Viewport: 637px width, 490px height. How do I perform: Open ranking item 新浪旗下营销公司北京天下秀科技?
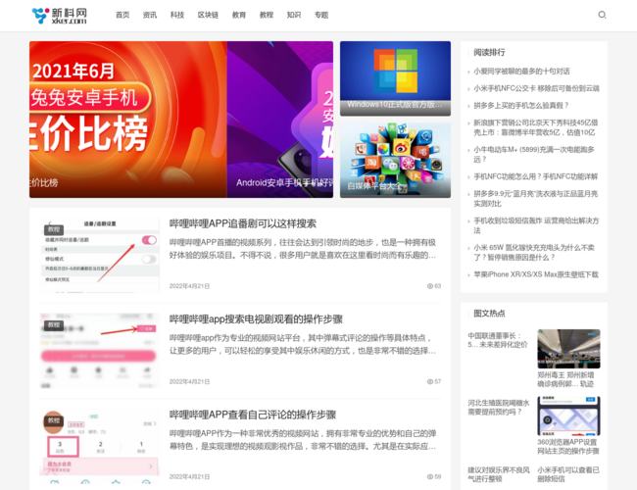(536, 127)
